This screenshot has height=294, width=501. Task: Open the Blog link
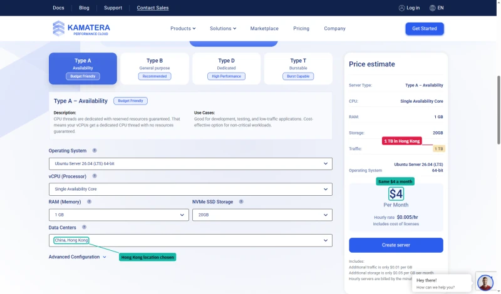pyautogui.click(x=84, y=8)
